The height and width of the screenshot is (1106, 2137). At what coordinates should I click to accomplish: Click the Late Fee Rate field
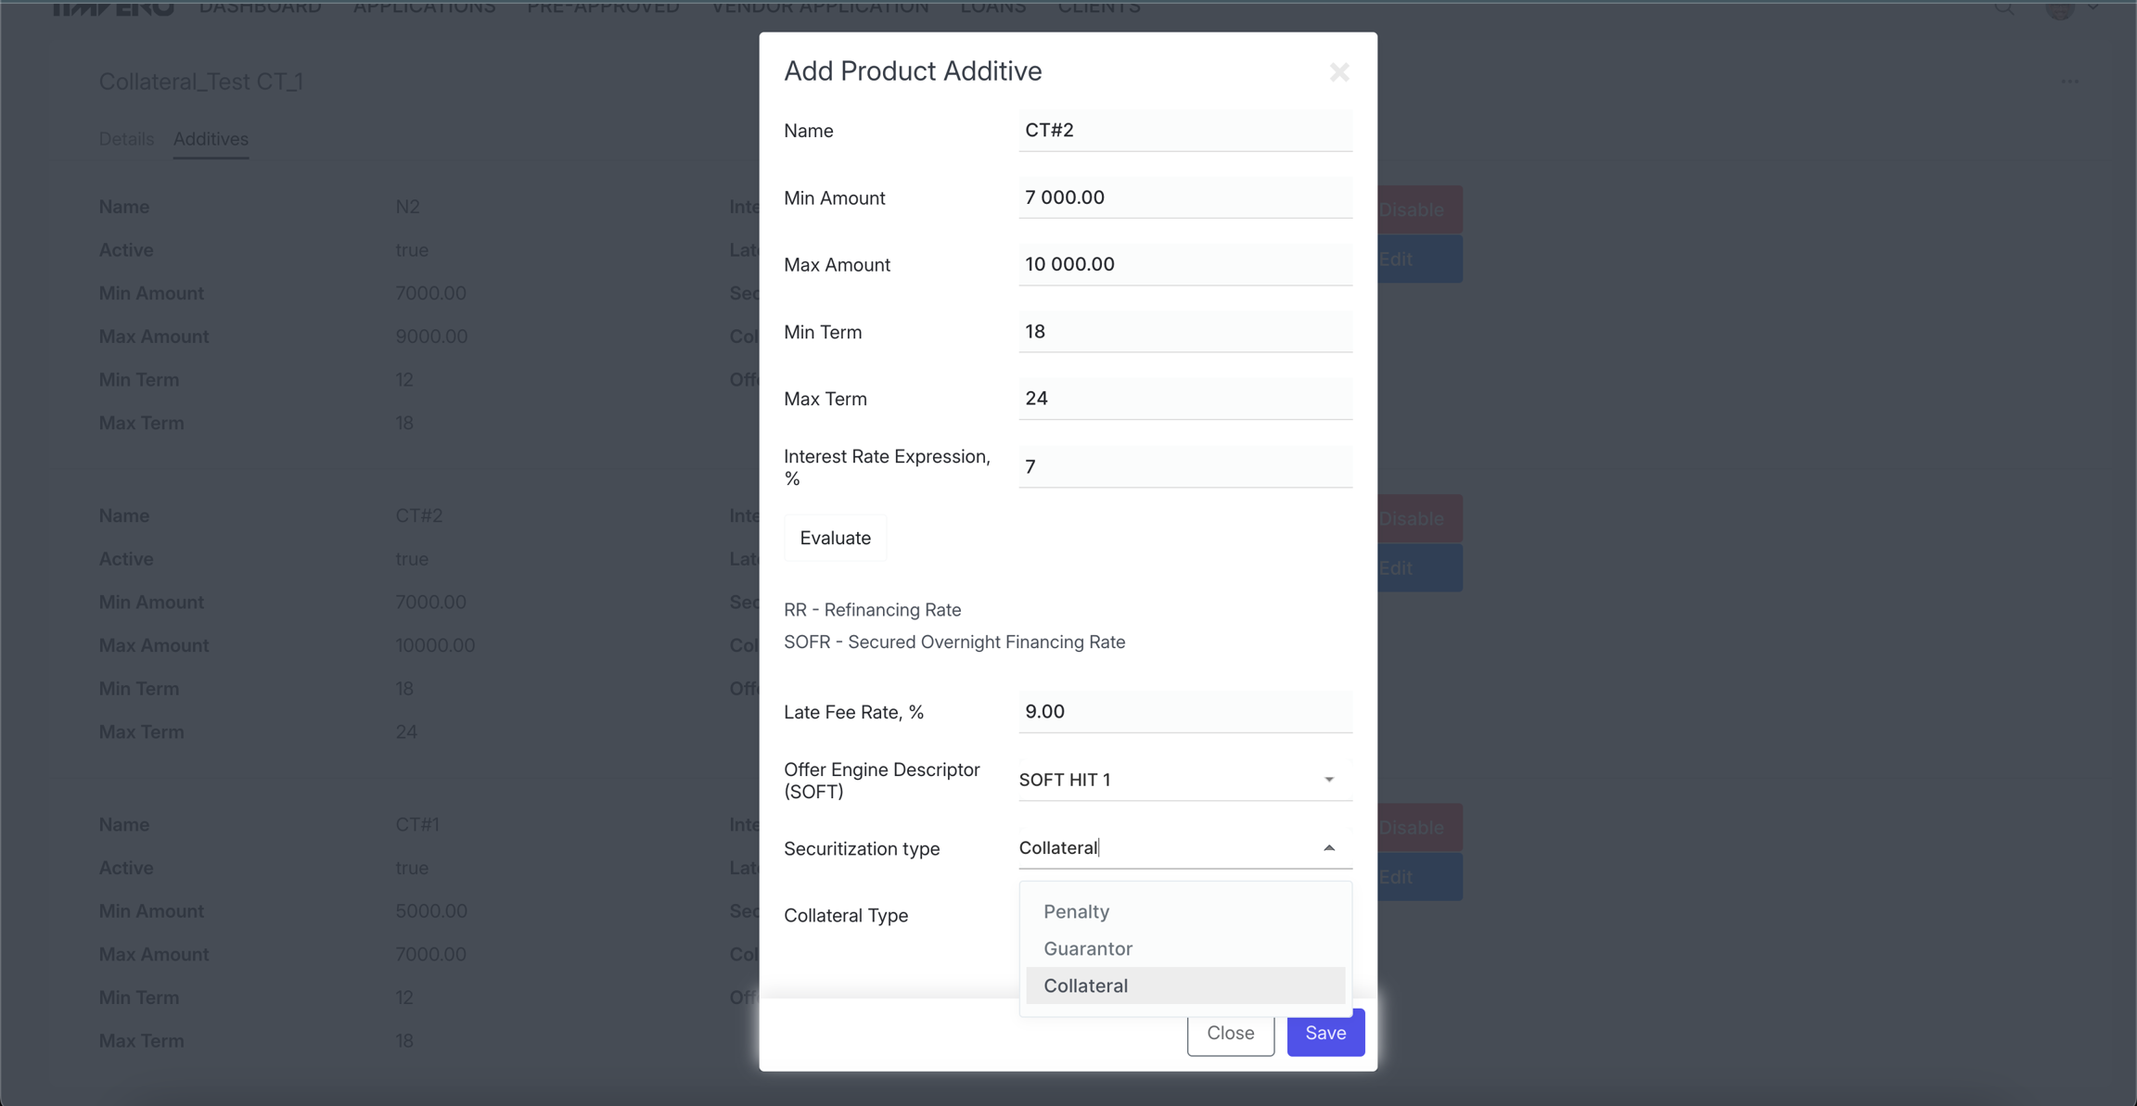(x=1184, y=712)
